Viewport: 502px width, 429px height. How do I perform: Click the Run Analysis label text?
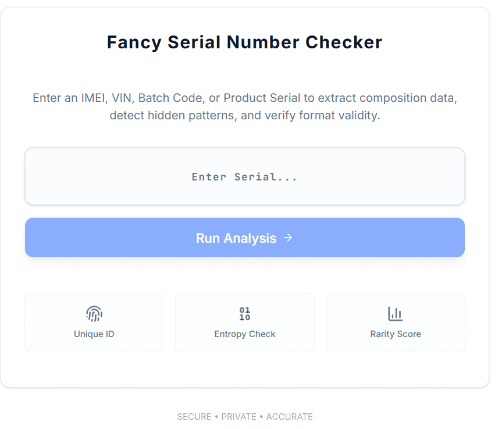tap(236, 237)
